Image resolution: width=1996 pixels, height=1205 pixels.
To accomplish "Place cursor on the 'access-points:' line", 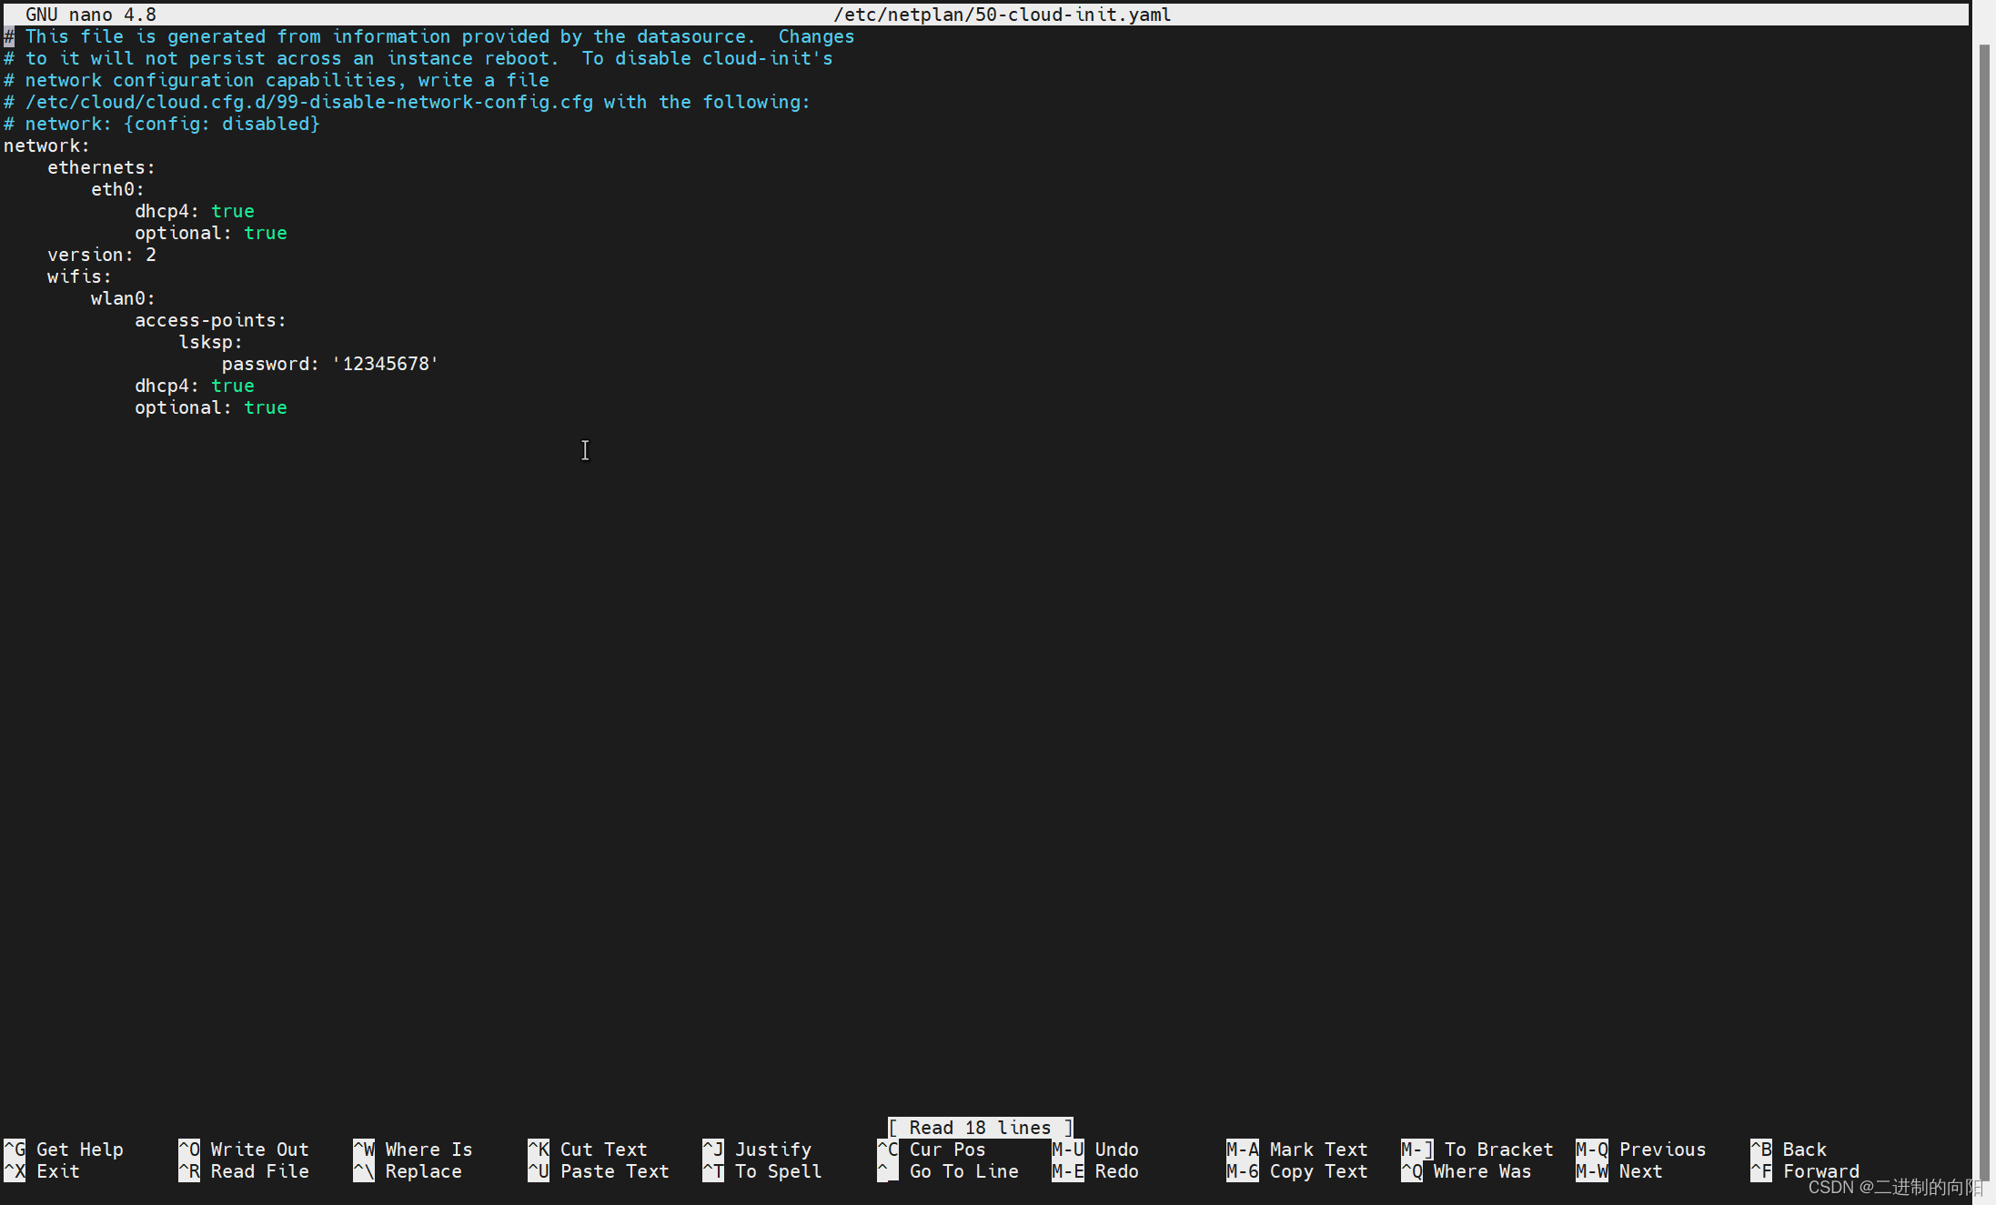I will tap(211, 320).
